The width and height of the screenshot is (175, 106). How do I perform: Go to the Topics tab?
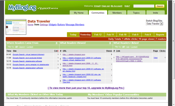pyautogui.click(x=136, y=13)
